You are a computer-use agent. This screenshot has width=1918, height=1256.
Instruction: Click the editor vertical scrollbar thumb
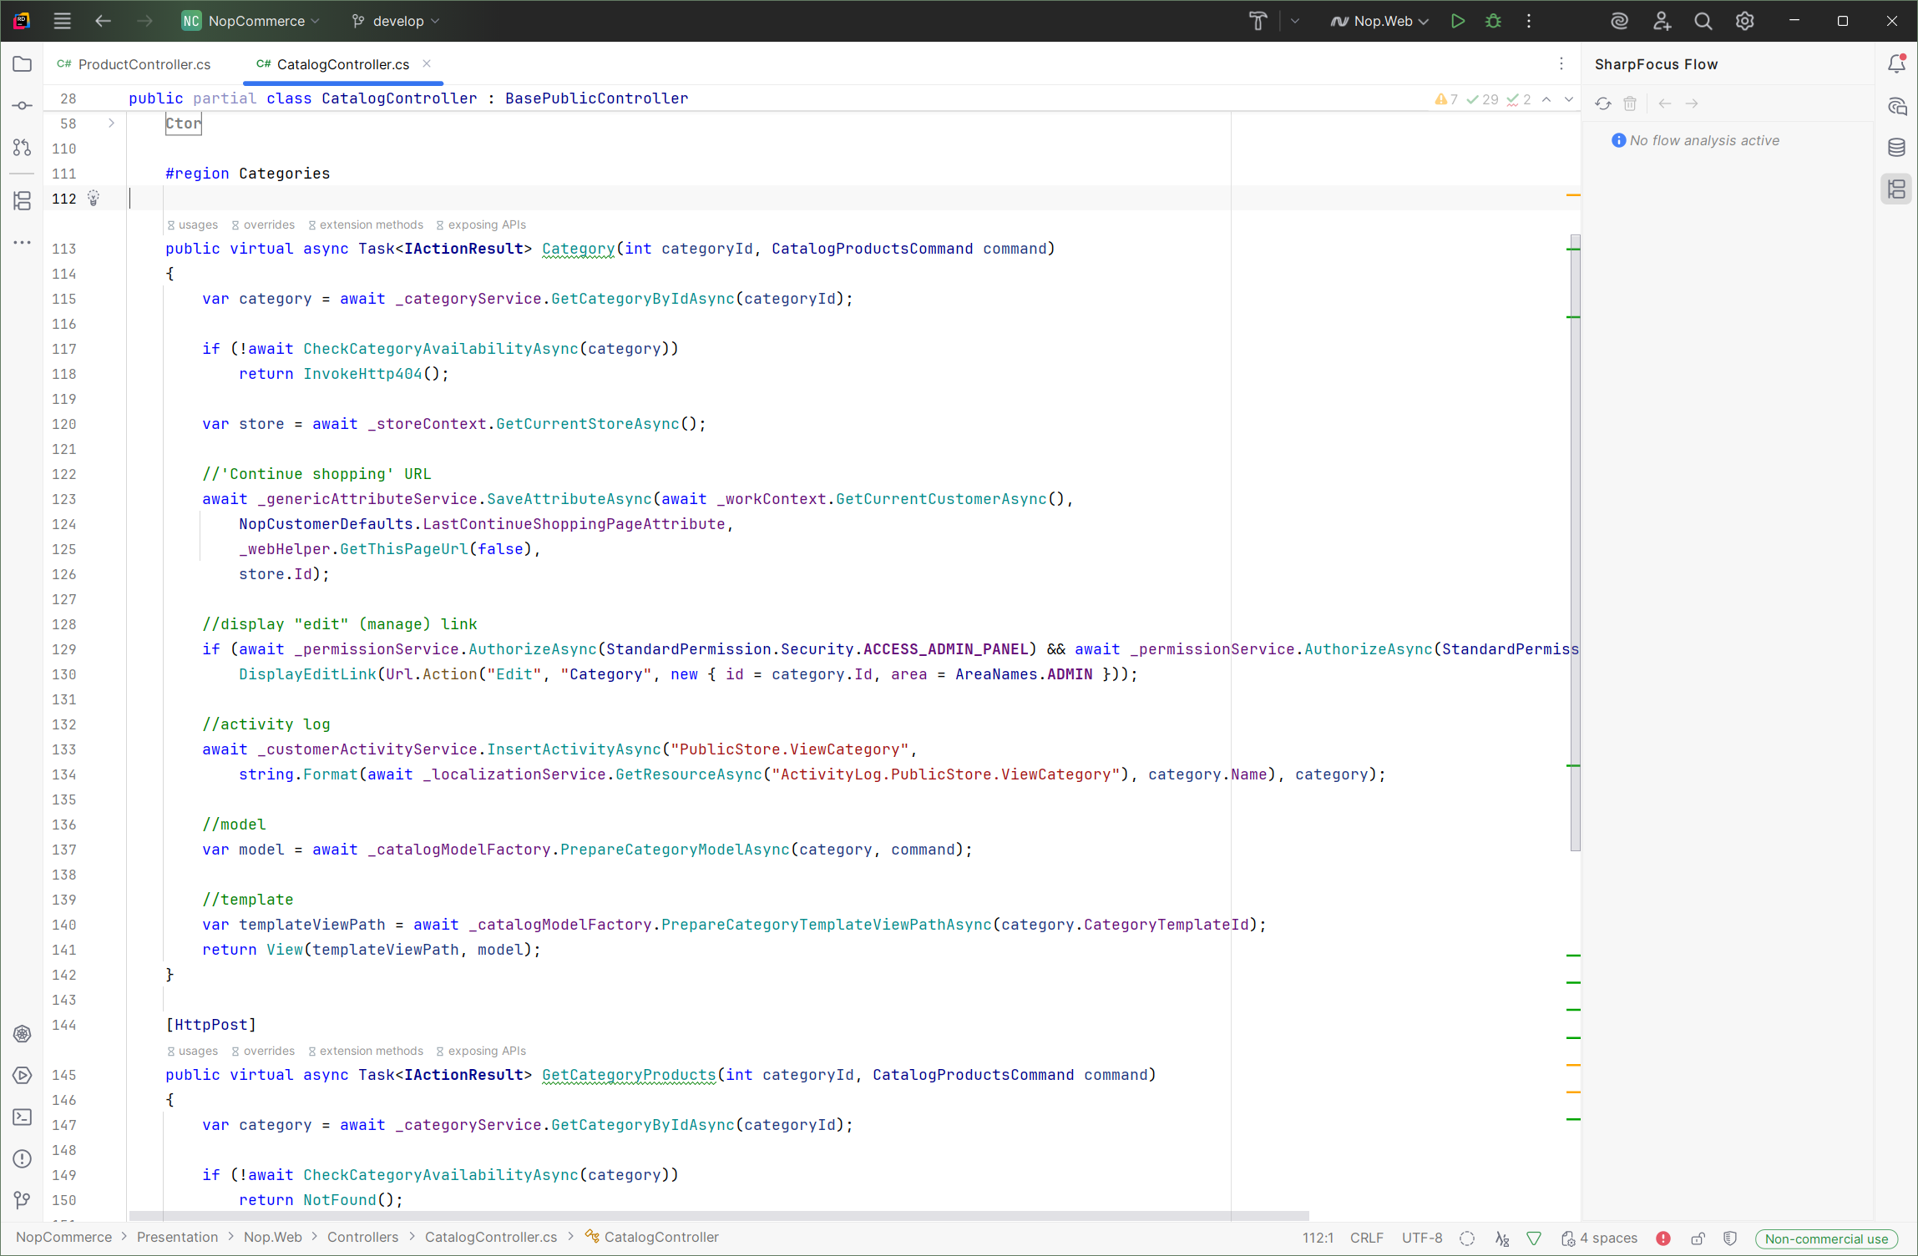(1575, 542)
